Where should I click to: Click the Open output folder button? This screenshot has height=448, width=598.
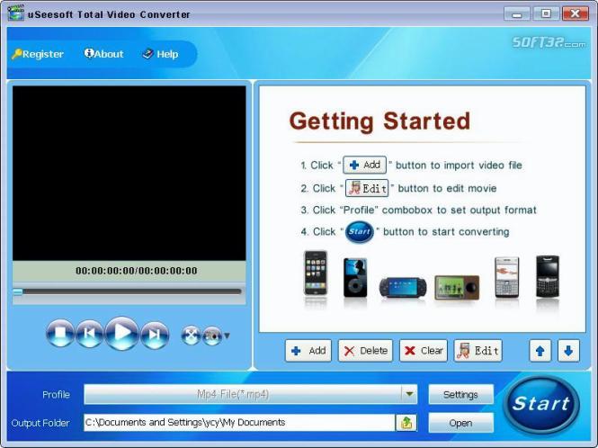pyautogui.click(x=460, y=423)
